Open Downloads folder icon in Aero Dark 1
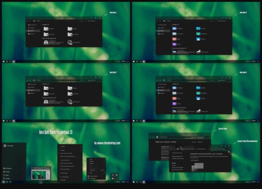Viewport: 262px width, 189px height. click(x=70, y=34)
